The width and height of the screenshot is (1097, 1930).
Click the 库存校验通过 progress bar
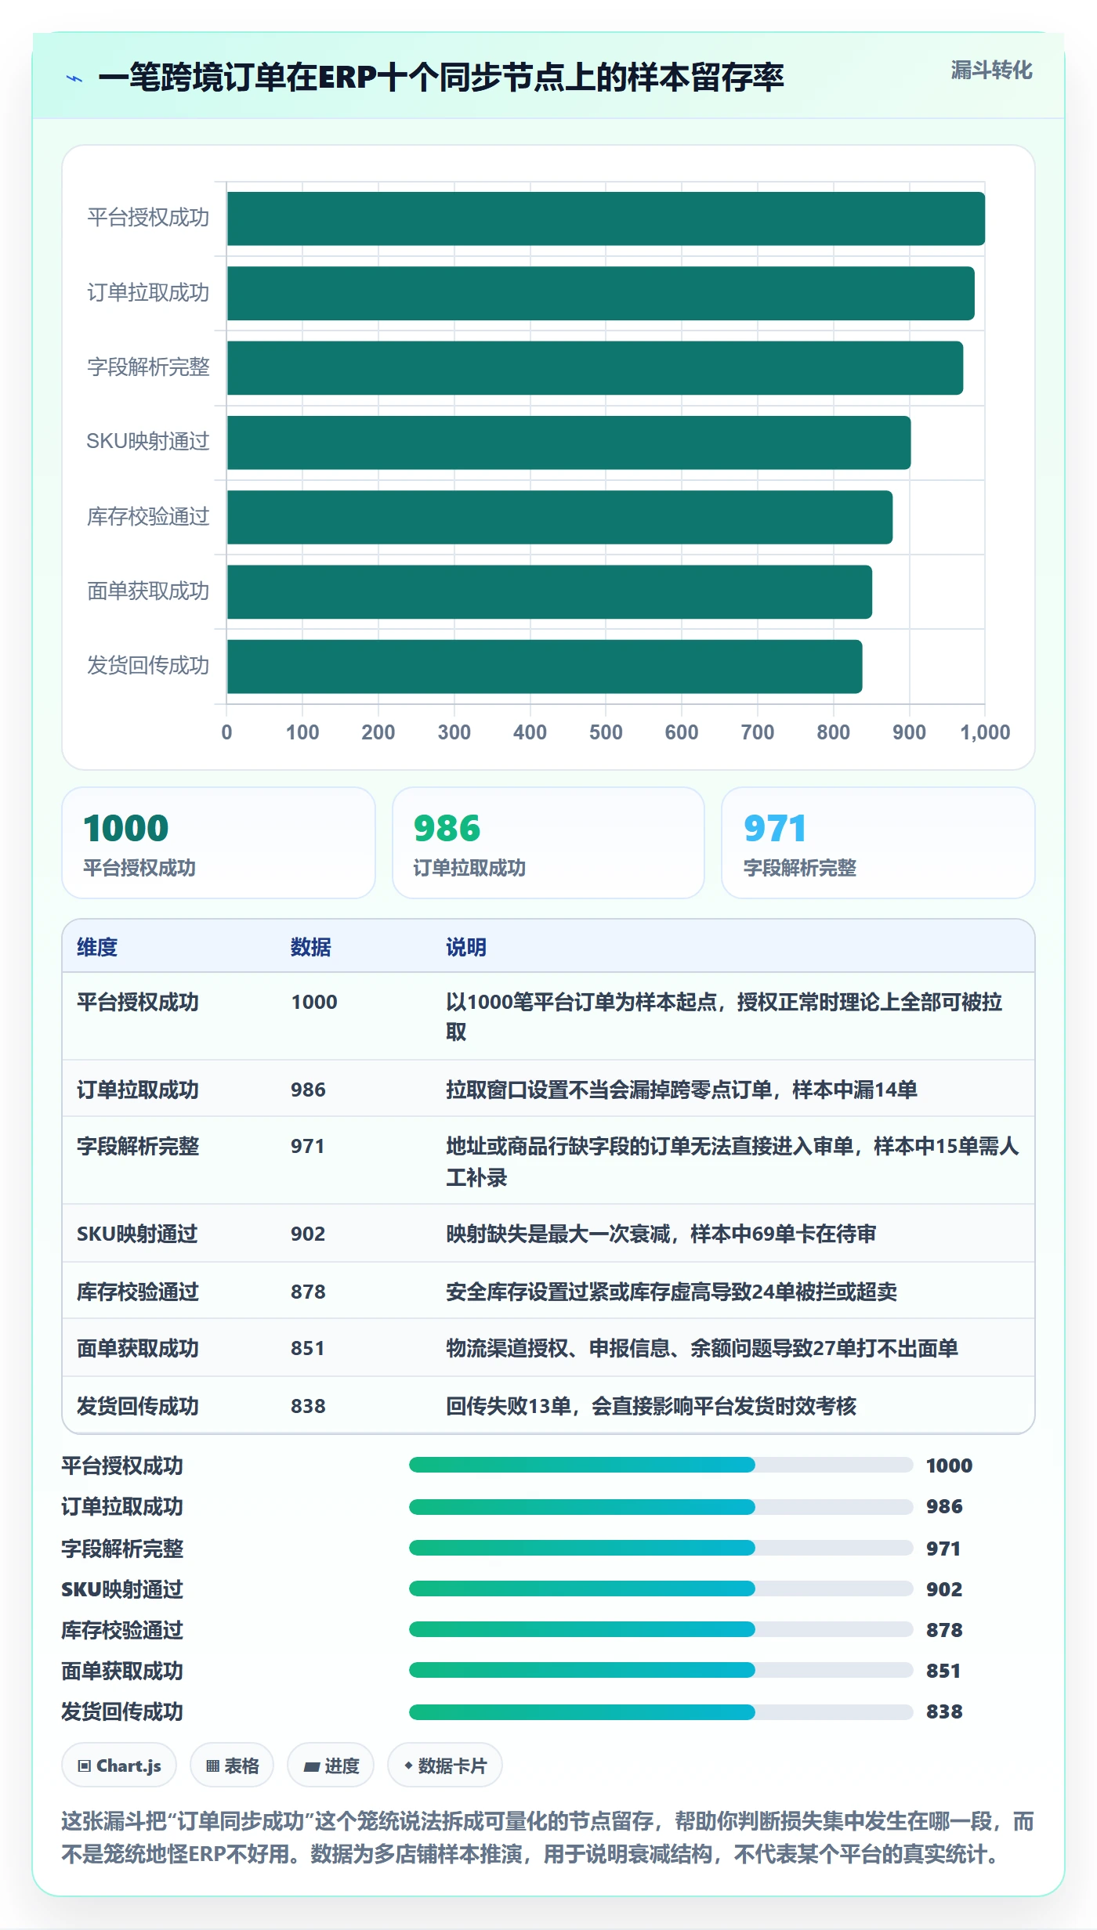(x=661, y=1629)
